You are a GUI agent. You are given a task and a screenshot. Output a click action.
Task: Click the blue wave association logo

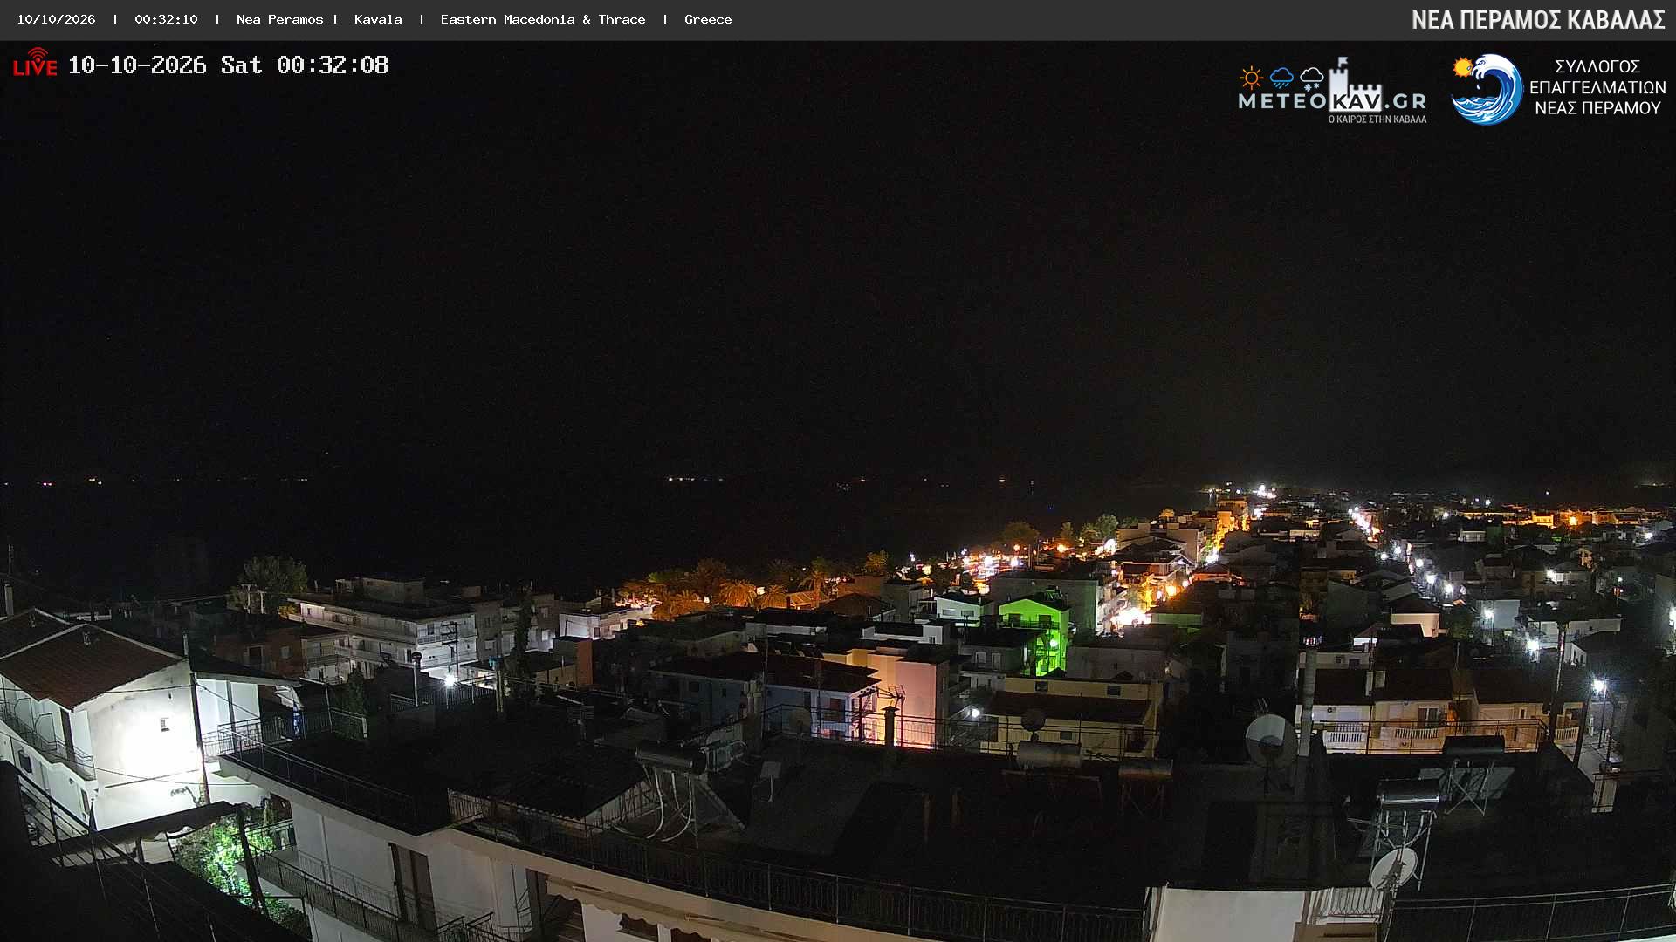(1486, 89)
